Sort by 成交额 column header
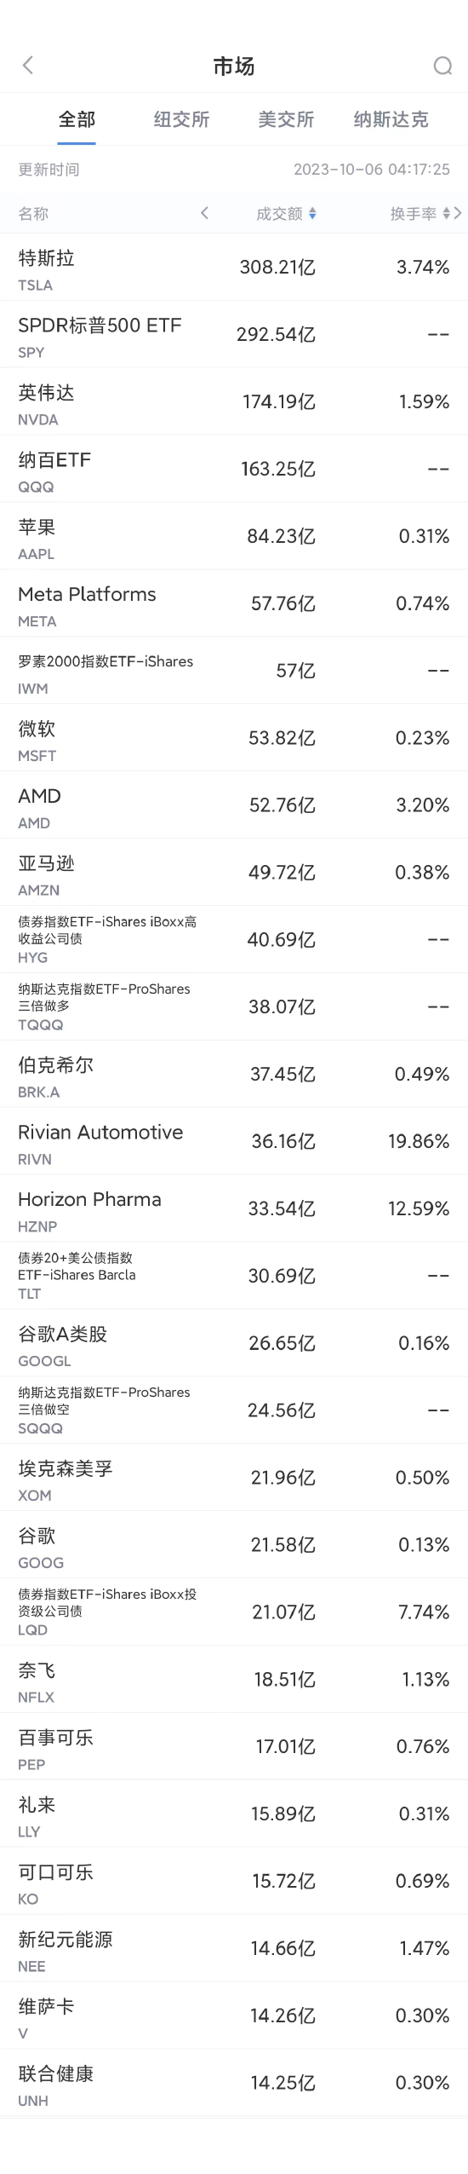The width and height of the screenshot is (468, 2174). point(280,214)
